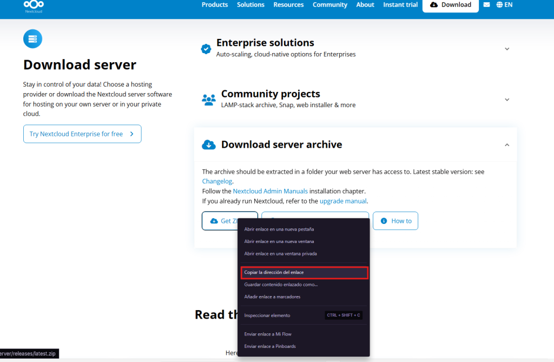
Task: Click the Enterprise solutions checkmark badge icon
Action: [x=206, y=49]
